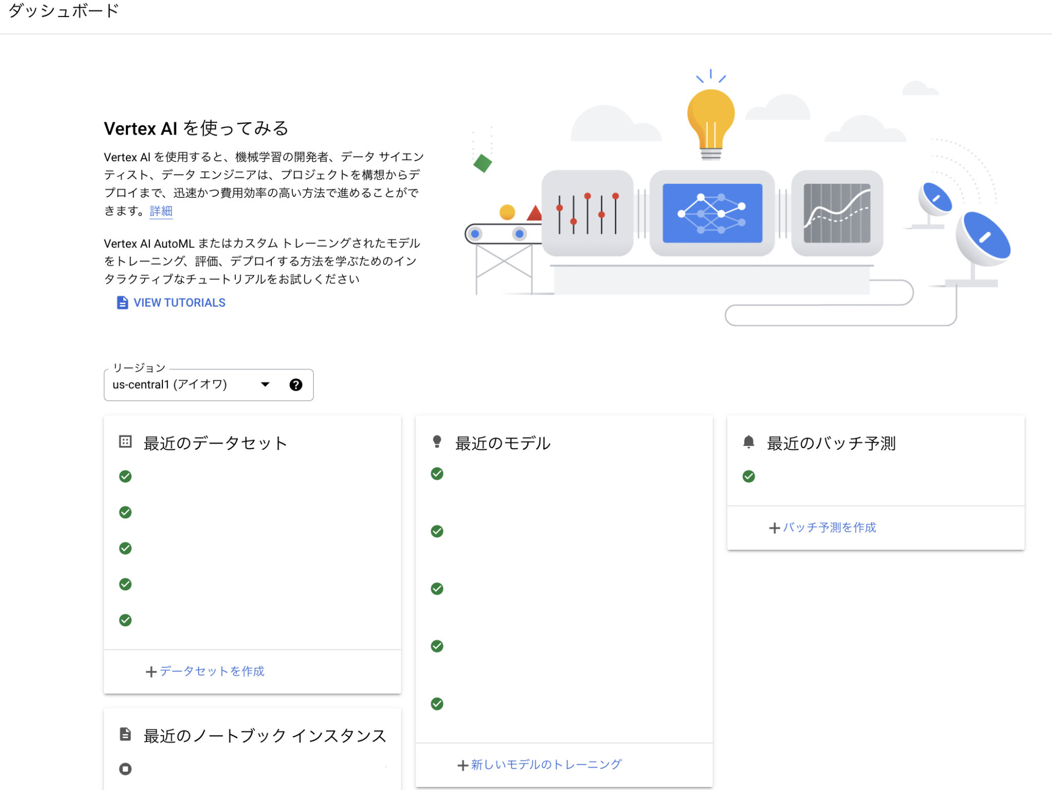The height and width of the screenshot is (790, 1052).
Task: Click the dataset grid icon beside 最近のデータセット
Action: 125,442
